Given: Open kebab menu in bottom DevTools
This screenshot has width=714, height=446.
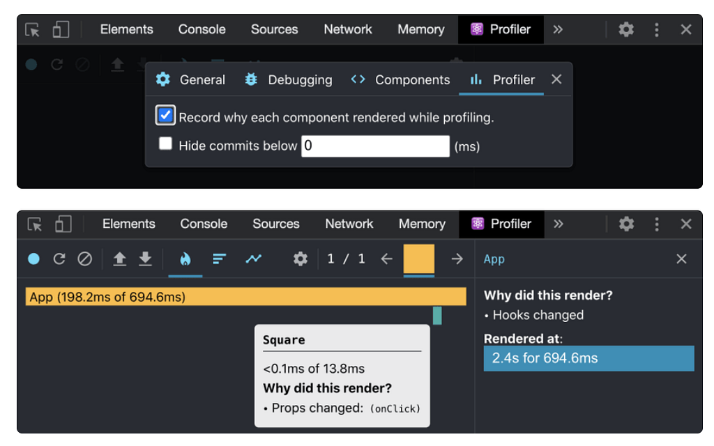Looking at the screenshot, I should click(x=657, y=224).
